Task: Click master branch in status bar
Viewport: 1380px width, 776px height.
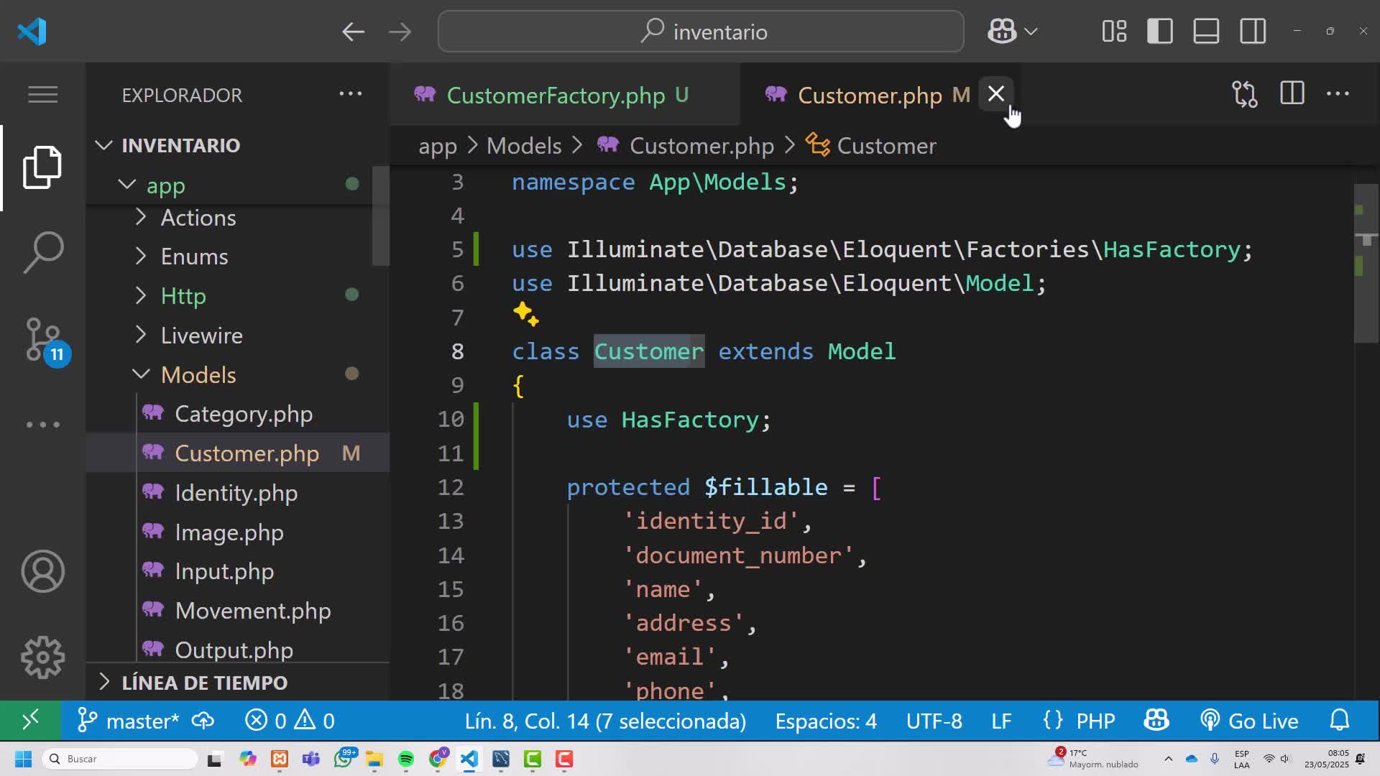Action: pyautogui.click(x=128, y=721)
